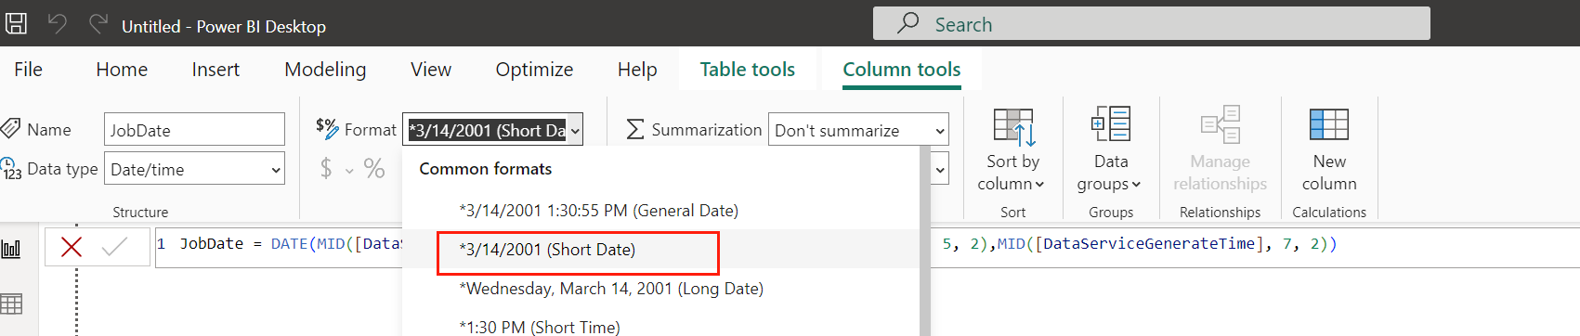Switch to the View tab
The width and height of the screenshot is (1580, 336).
(x=431, y=70)
